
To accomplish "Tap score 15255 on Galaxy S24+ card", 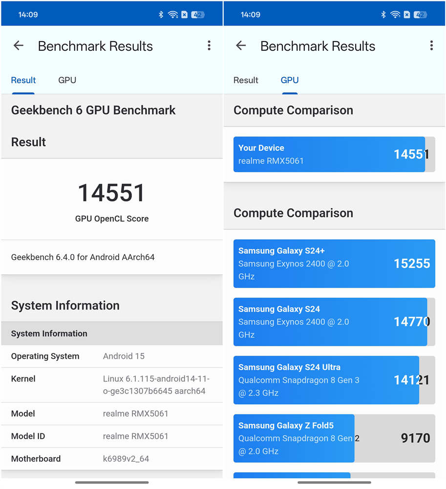I will 412,264.
